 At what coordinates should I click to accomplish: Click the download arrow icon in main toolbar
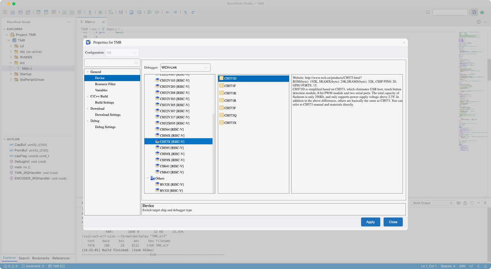click(90, 12)
